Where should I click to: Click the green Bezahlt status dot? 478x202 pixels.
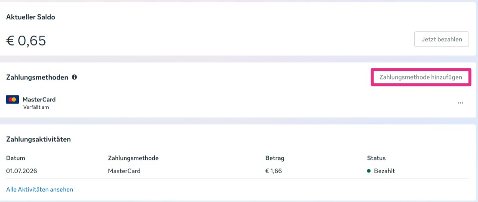point(369,171)
